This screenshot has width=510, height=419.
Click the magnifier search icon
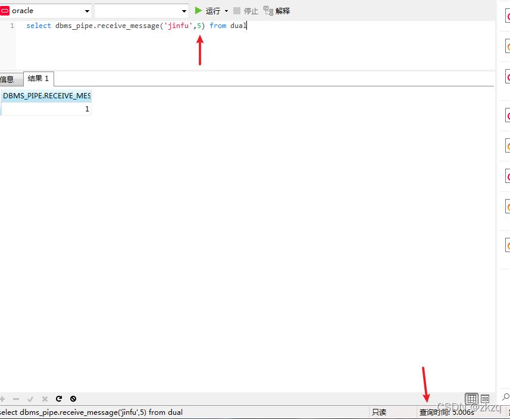click(505, 397)
